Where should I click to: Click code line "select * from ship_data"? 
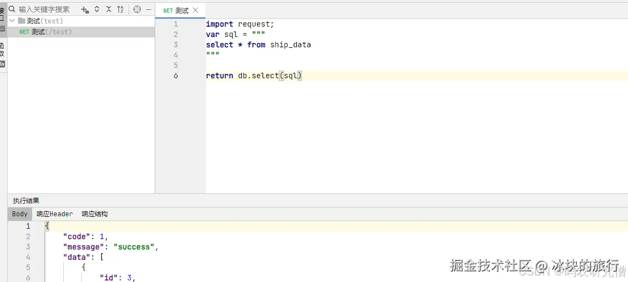tap(259, 45)
